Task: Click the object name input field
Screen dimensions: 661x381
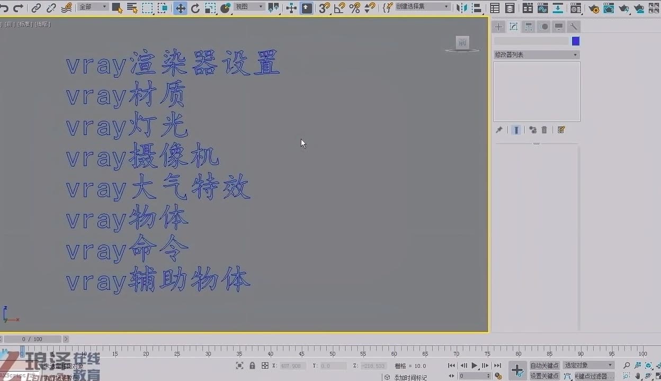Action: [x=531, y=41]
